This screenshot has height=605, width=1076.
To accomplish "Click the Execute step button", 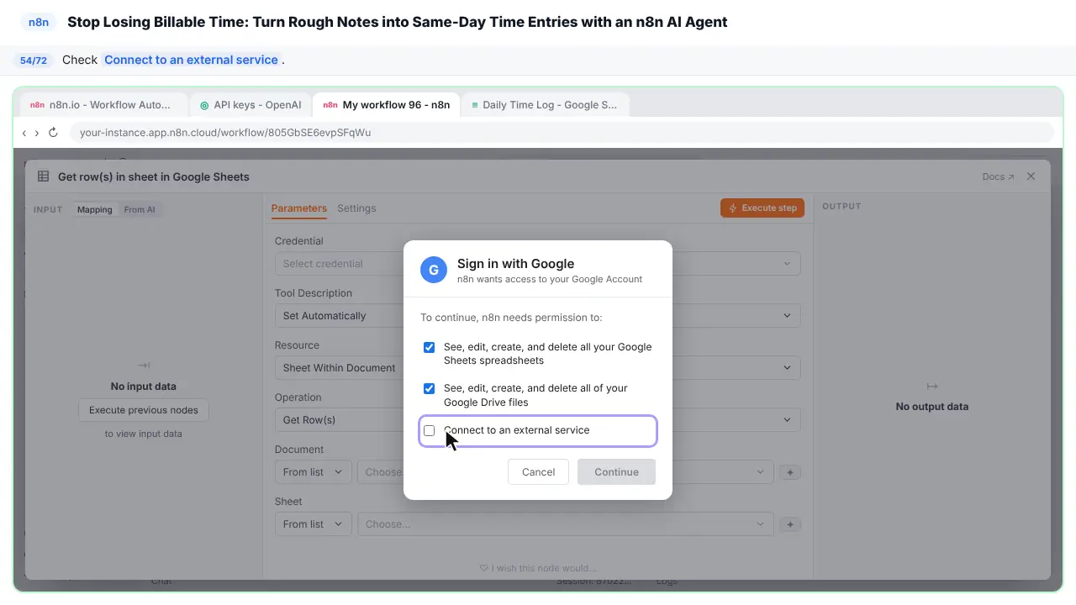I will click(762, 208).
